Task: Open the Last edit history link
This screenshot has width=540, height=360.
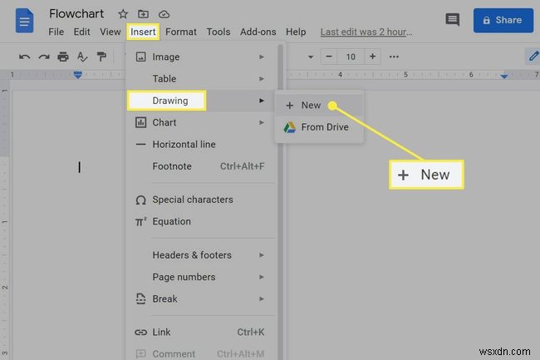Action: tap(366, 32)
